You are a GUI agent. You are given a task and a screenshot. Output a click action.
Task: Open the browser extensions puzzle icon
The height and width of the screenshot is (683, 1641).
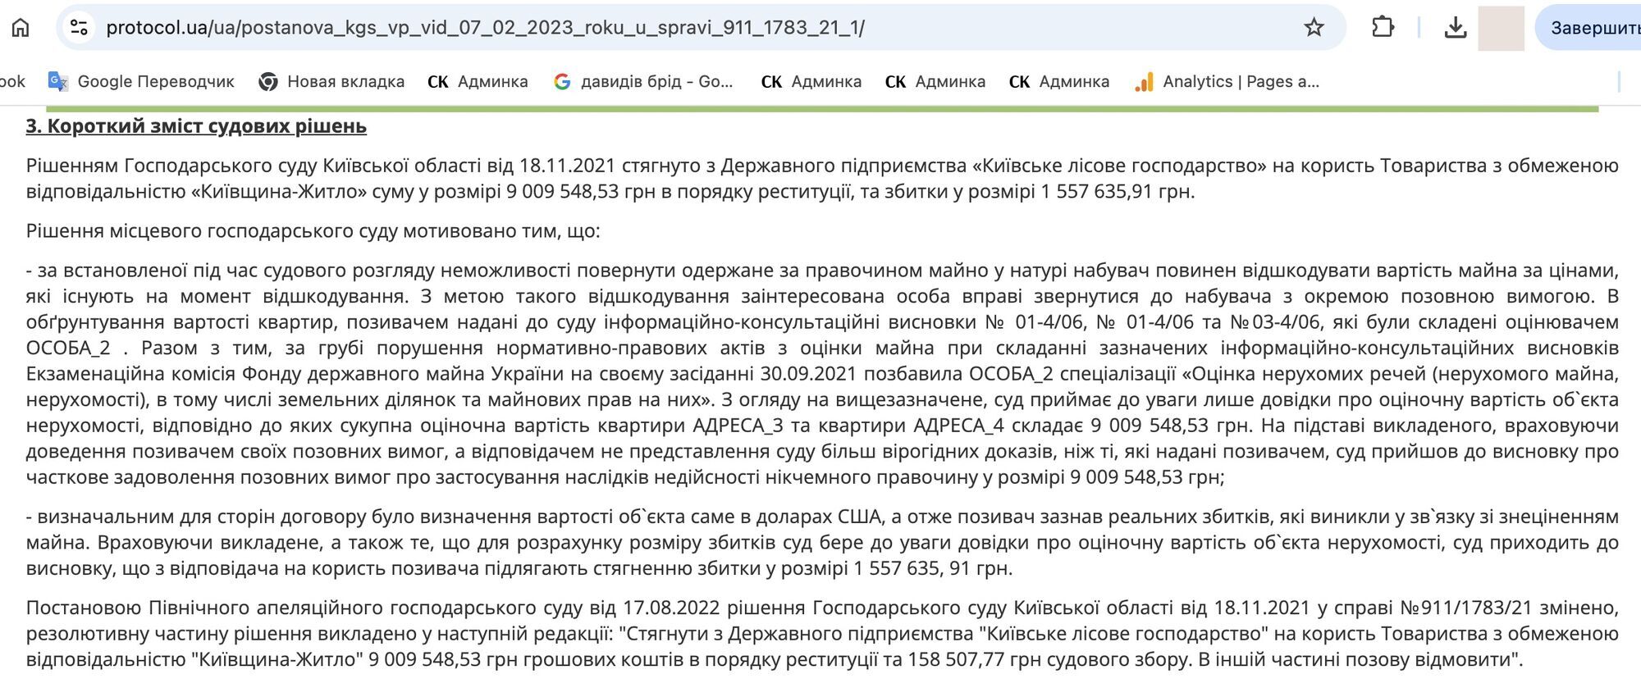click(1383, 27)
